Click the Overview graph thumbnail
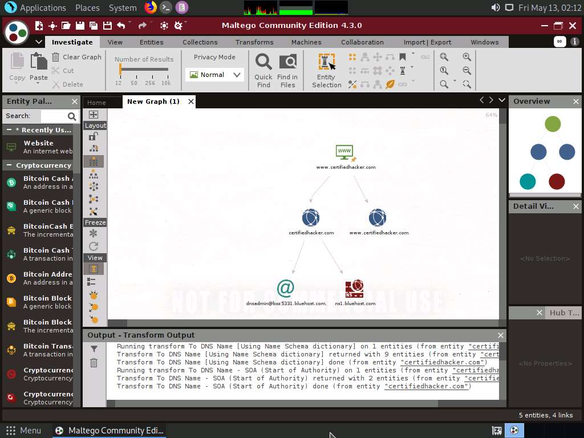 pyautogui.click(x=545, y=152)
